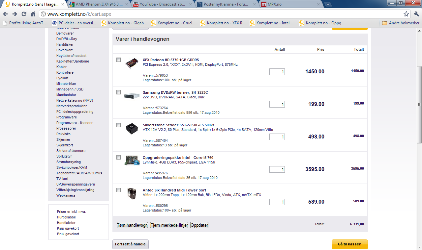Switch to the AMD Phenom II X4 945 tab

point(98,4)
